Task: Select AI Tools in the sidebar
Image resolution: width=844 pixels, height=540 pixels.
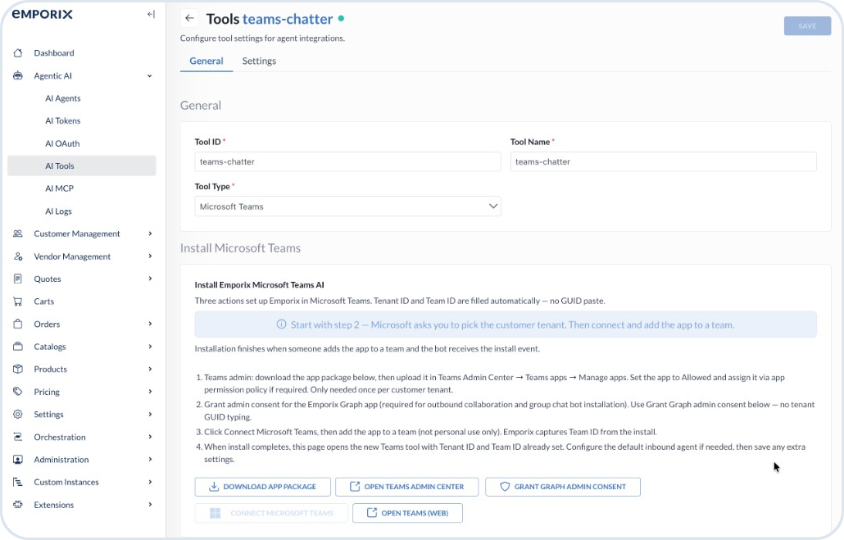Action: click(x=82, y=166)
